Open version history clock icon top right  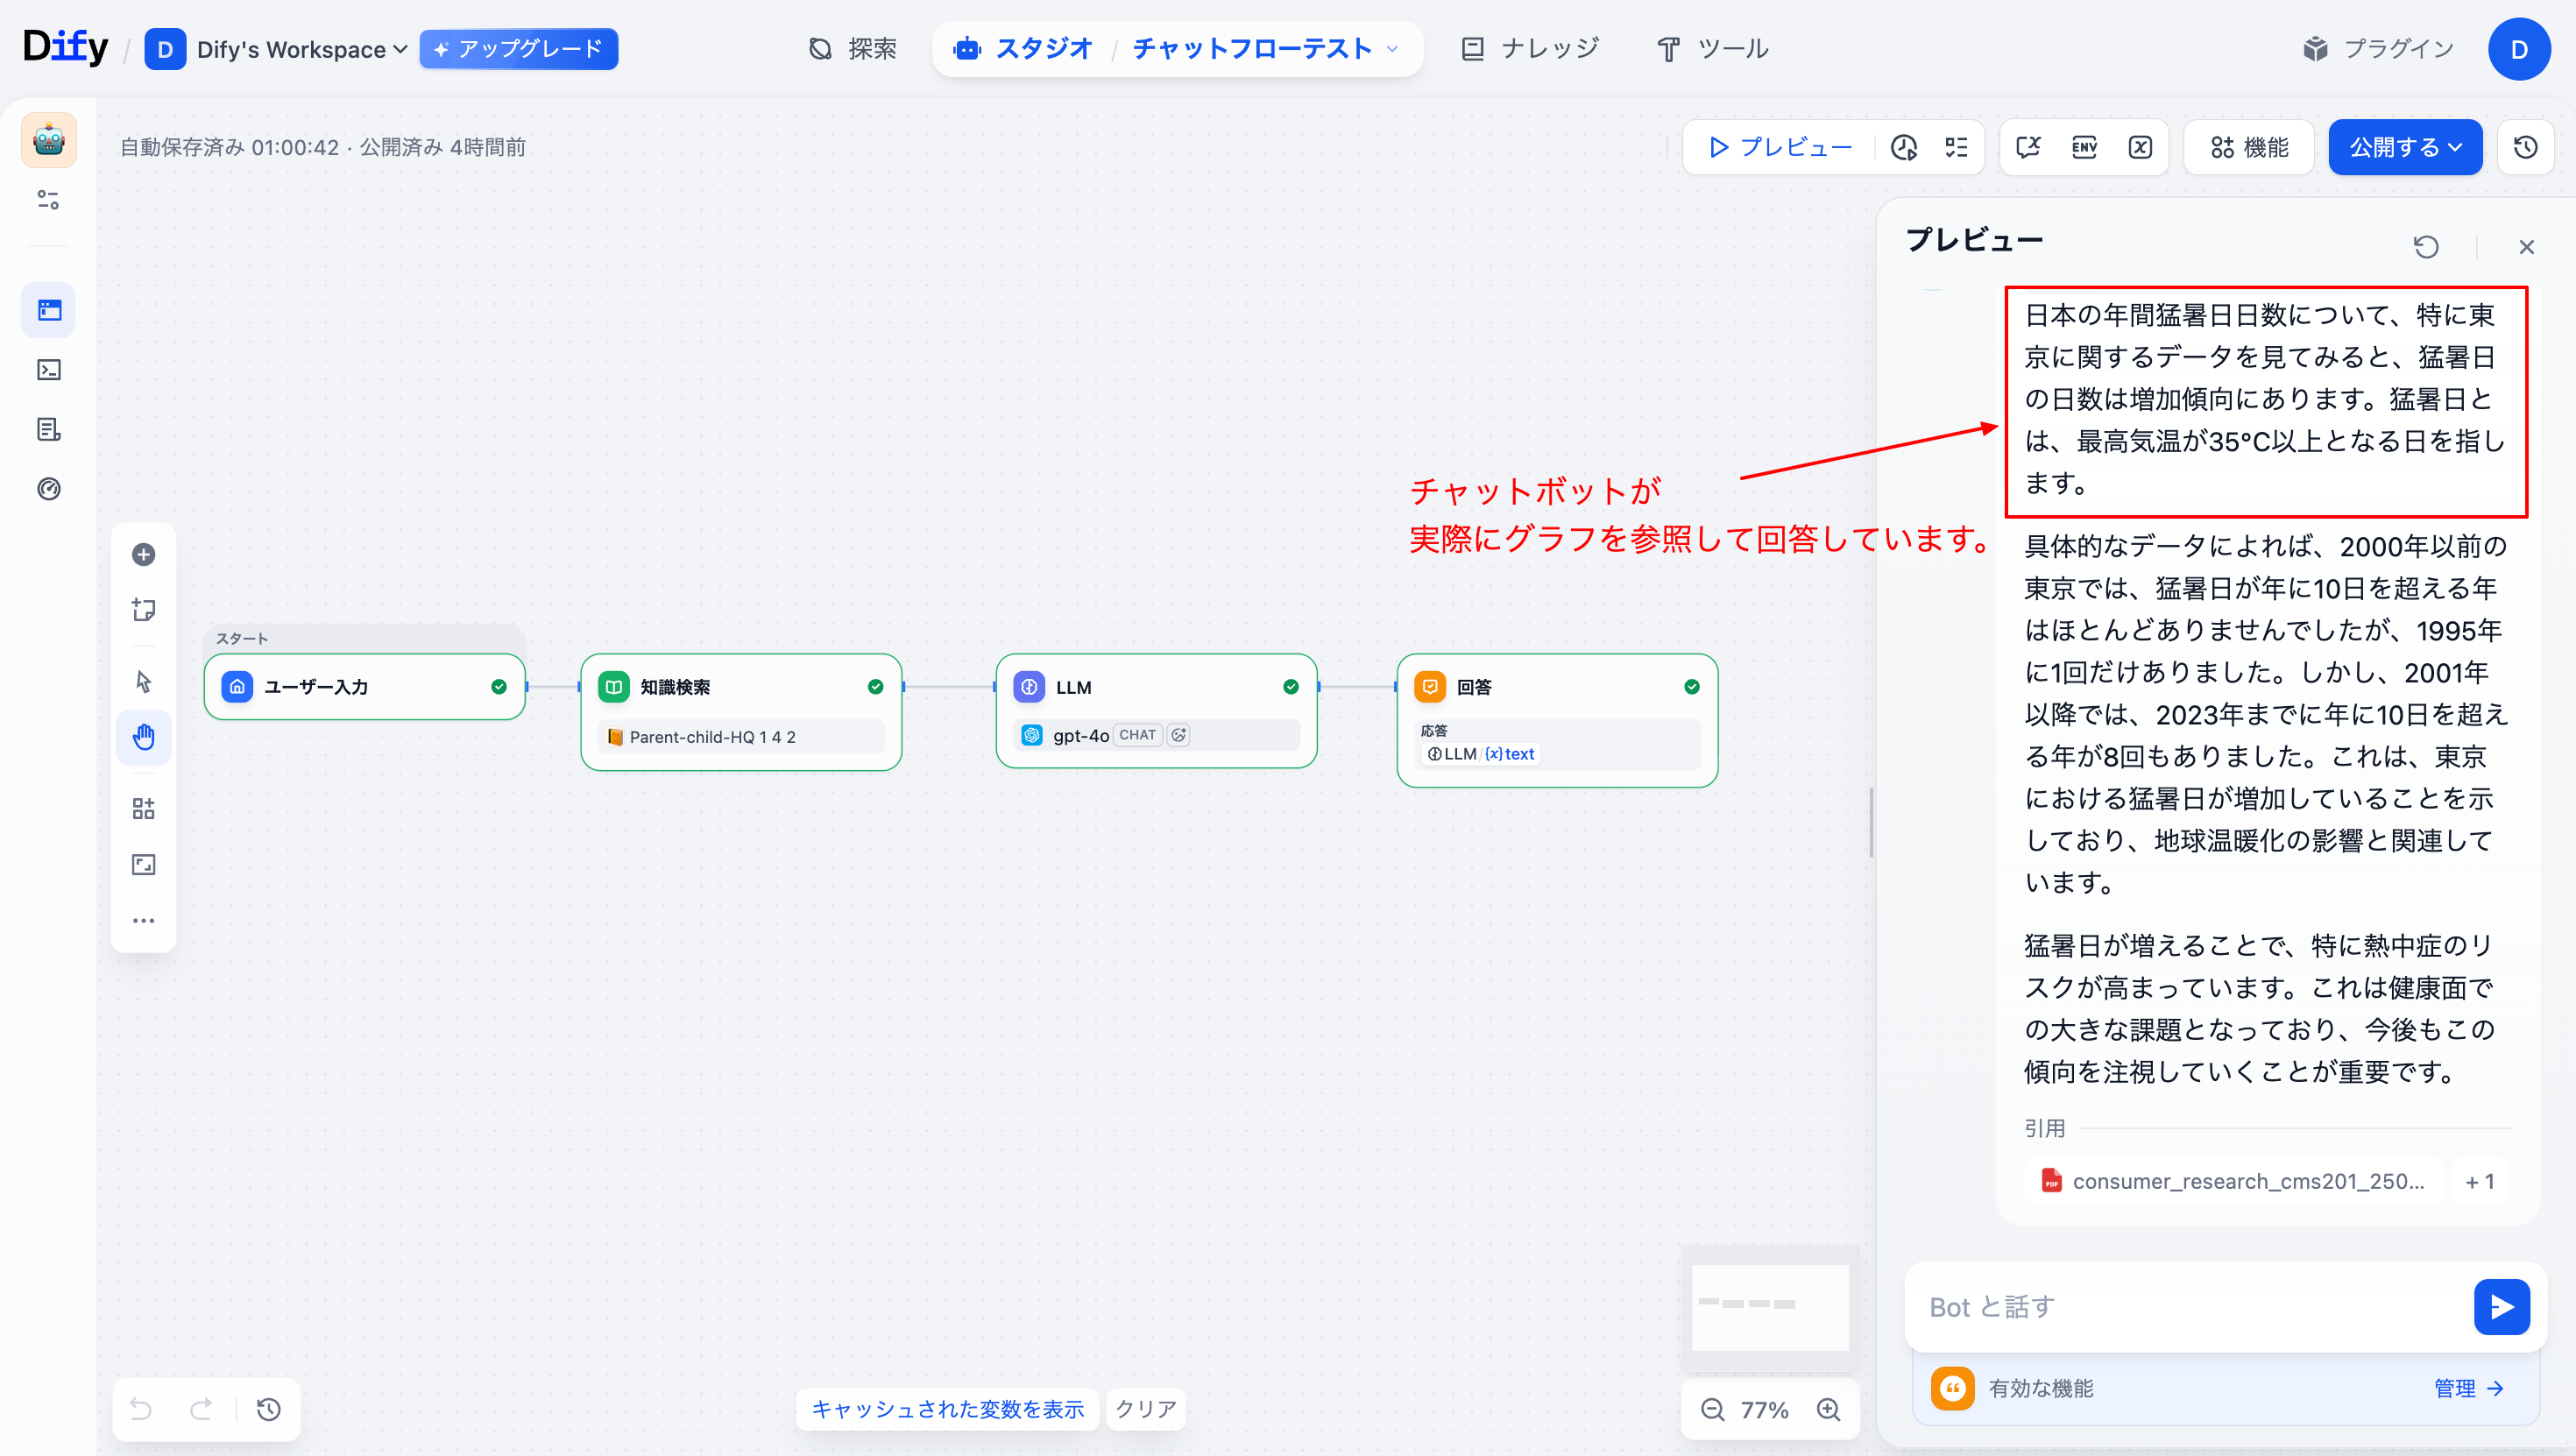pyautogui.click(x=2525, y=147)
